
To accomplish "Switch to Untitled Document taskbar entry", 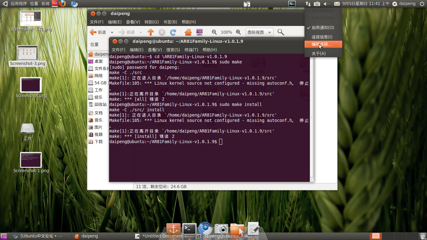I will point(163,236).
